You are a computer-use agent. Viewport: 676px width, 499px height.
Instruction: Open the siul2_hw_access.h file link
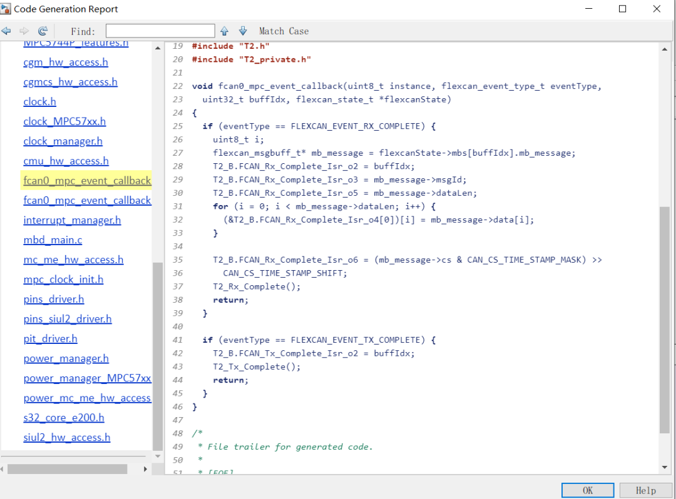(67, 438)
